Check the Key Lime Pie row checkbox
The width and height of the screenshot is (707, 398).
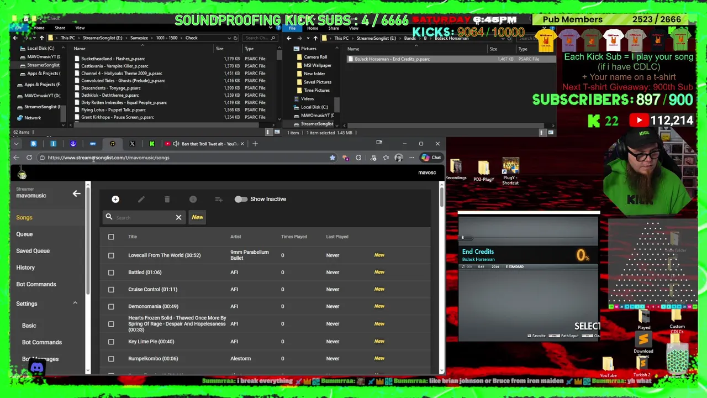point(111,342)
